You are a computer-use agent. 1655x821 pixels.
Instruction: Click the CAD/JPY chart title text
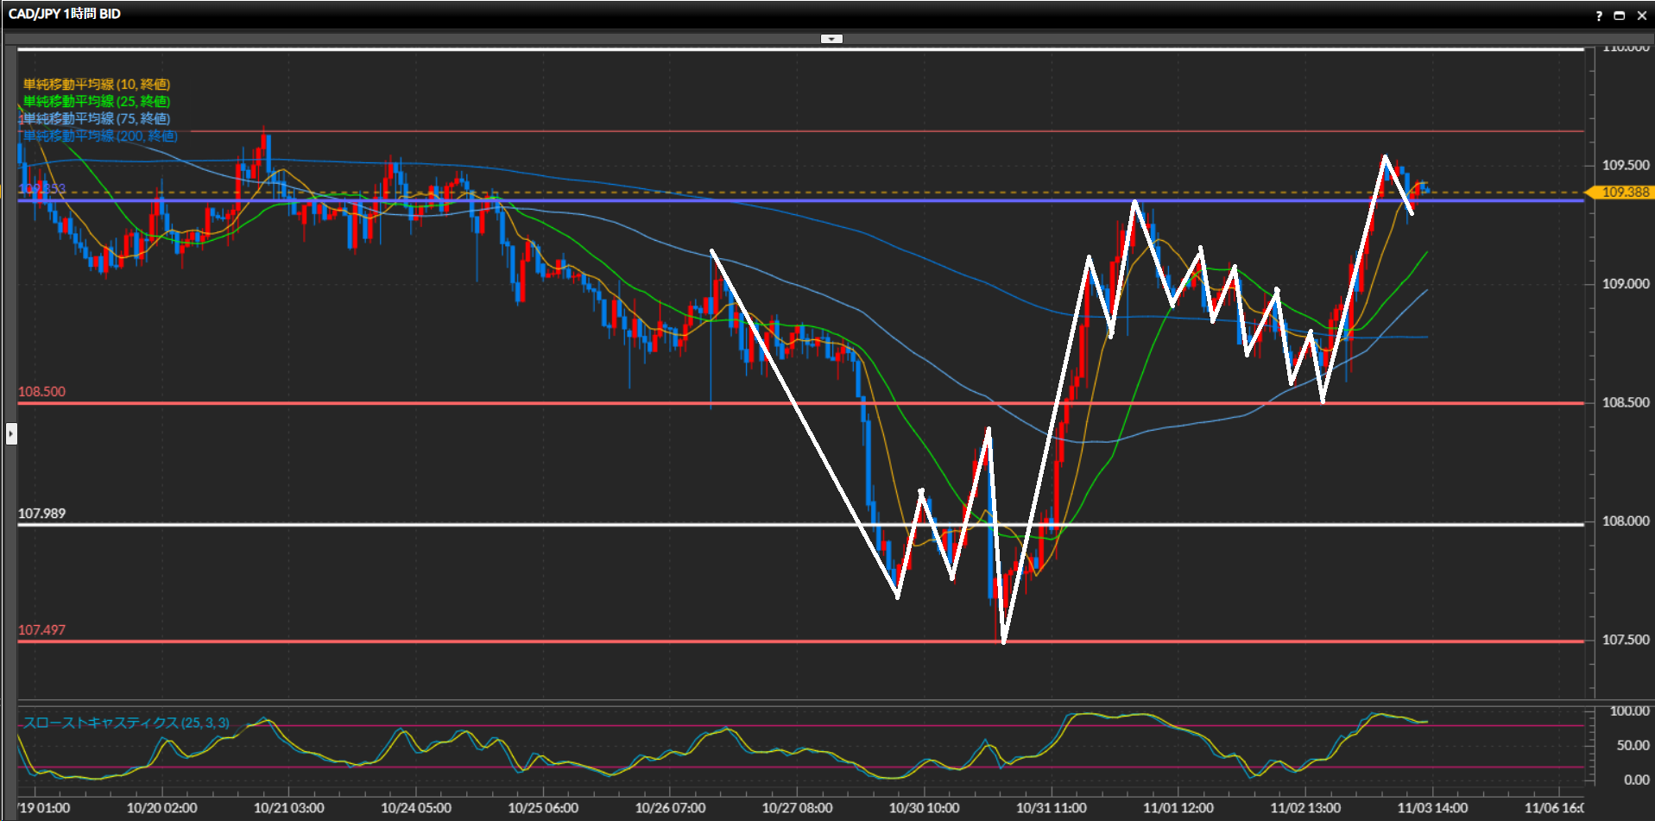65,14
